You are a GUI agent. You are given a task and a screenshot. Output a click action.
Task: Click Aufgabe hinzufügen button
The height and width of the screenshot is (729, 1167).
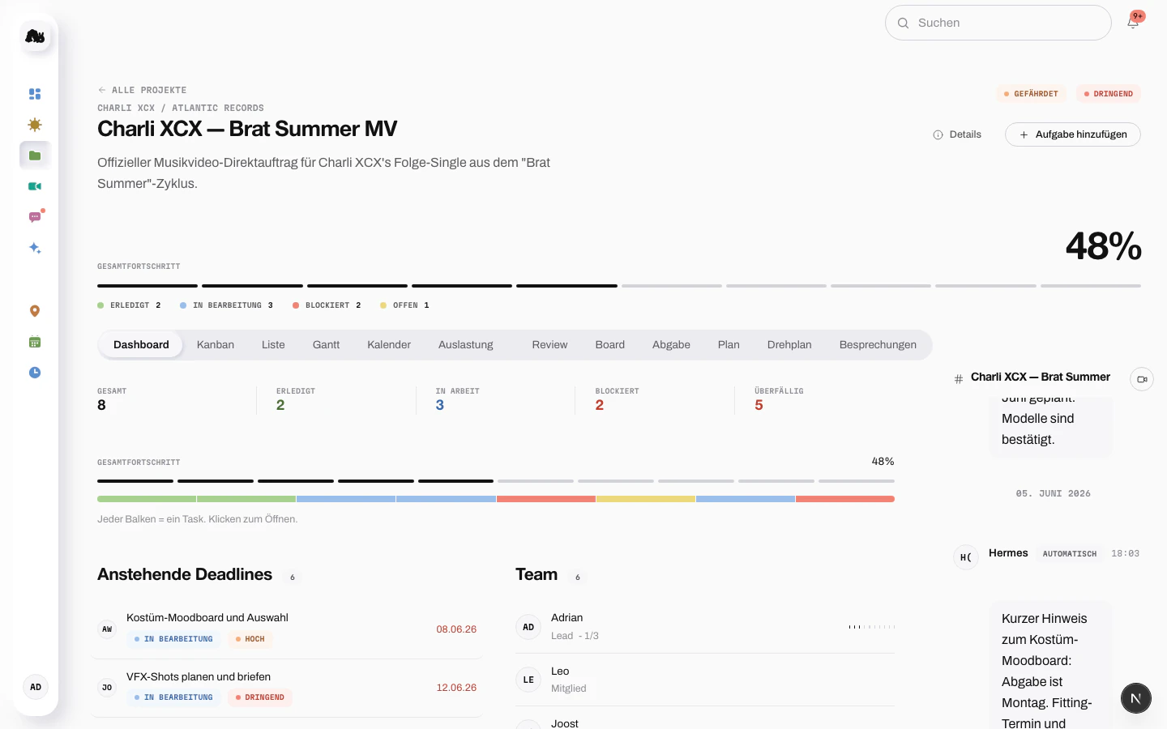tap(1073, 134)
